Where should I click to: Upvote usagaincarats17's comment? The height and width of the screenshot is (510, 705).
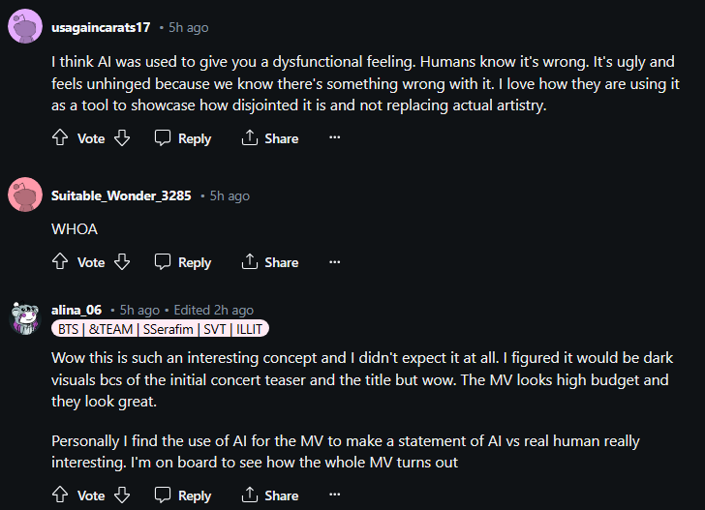click(x=60, y=138)
